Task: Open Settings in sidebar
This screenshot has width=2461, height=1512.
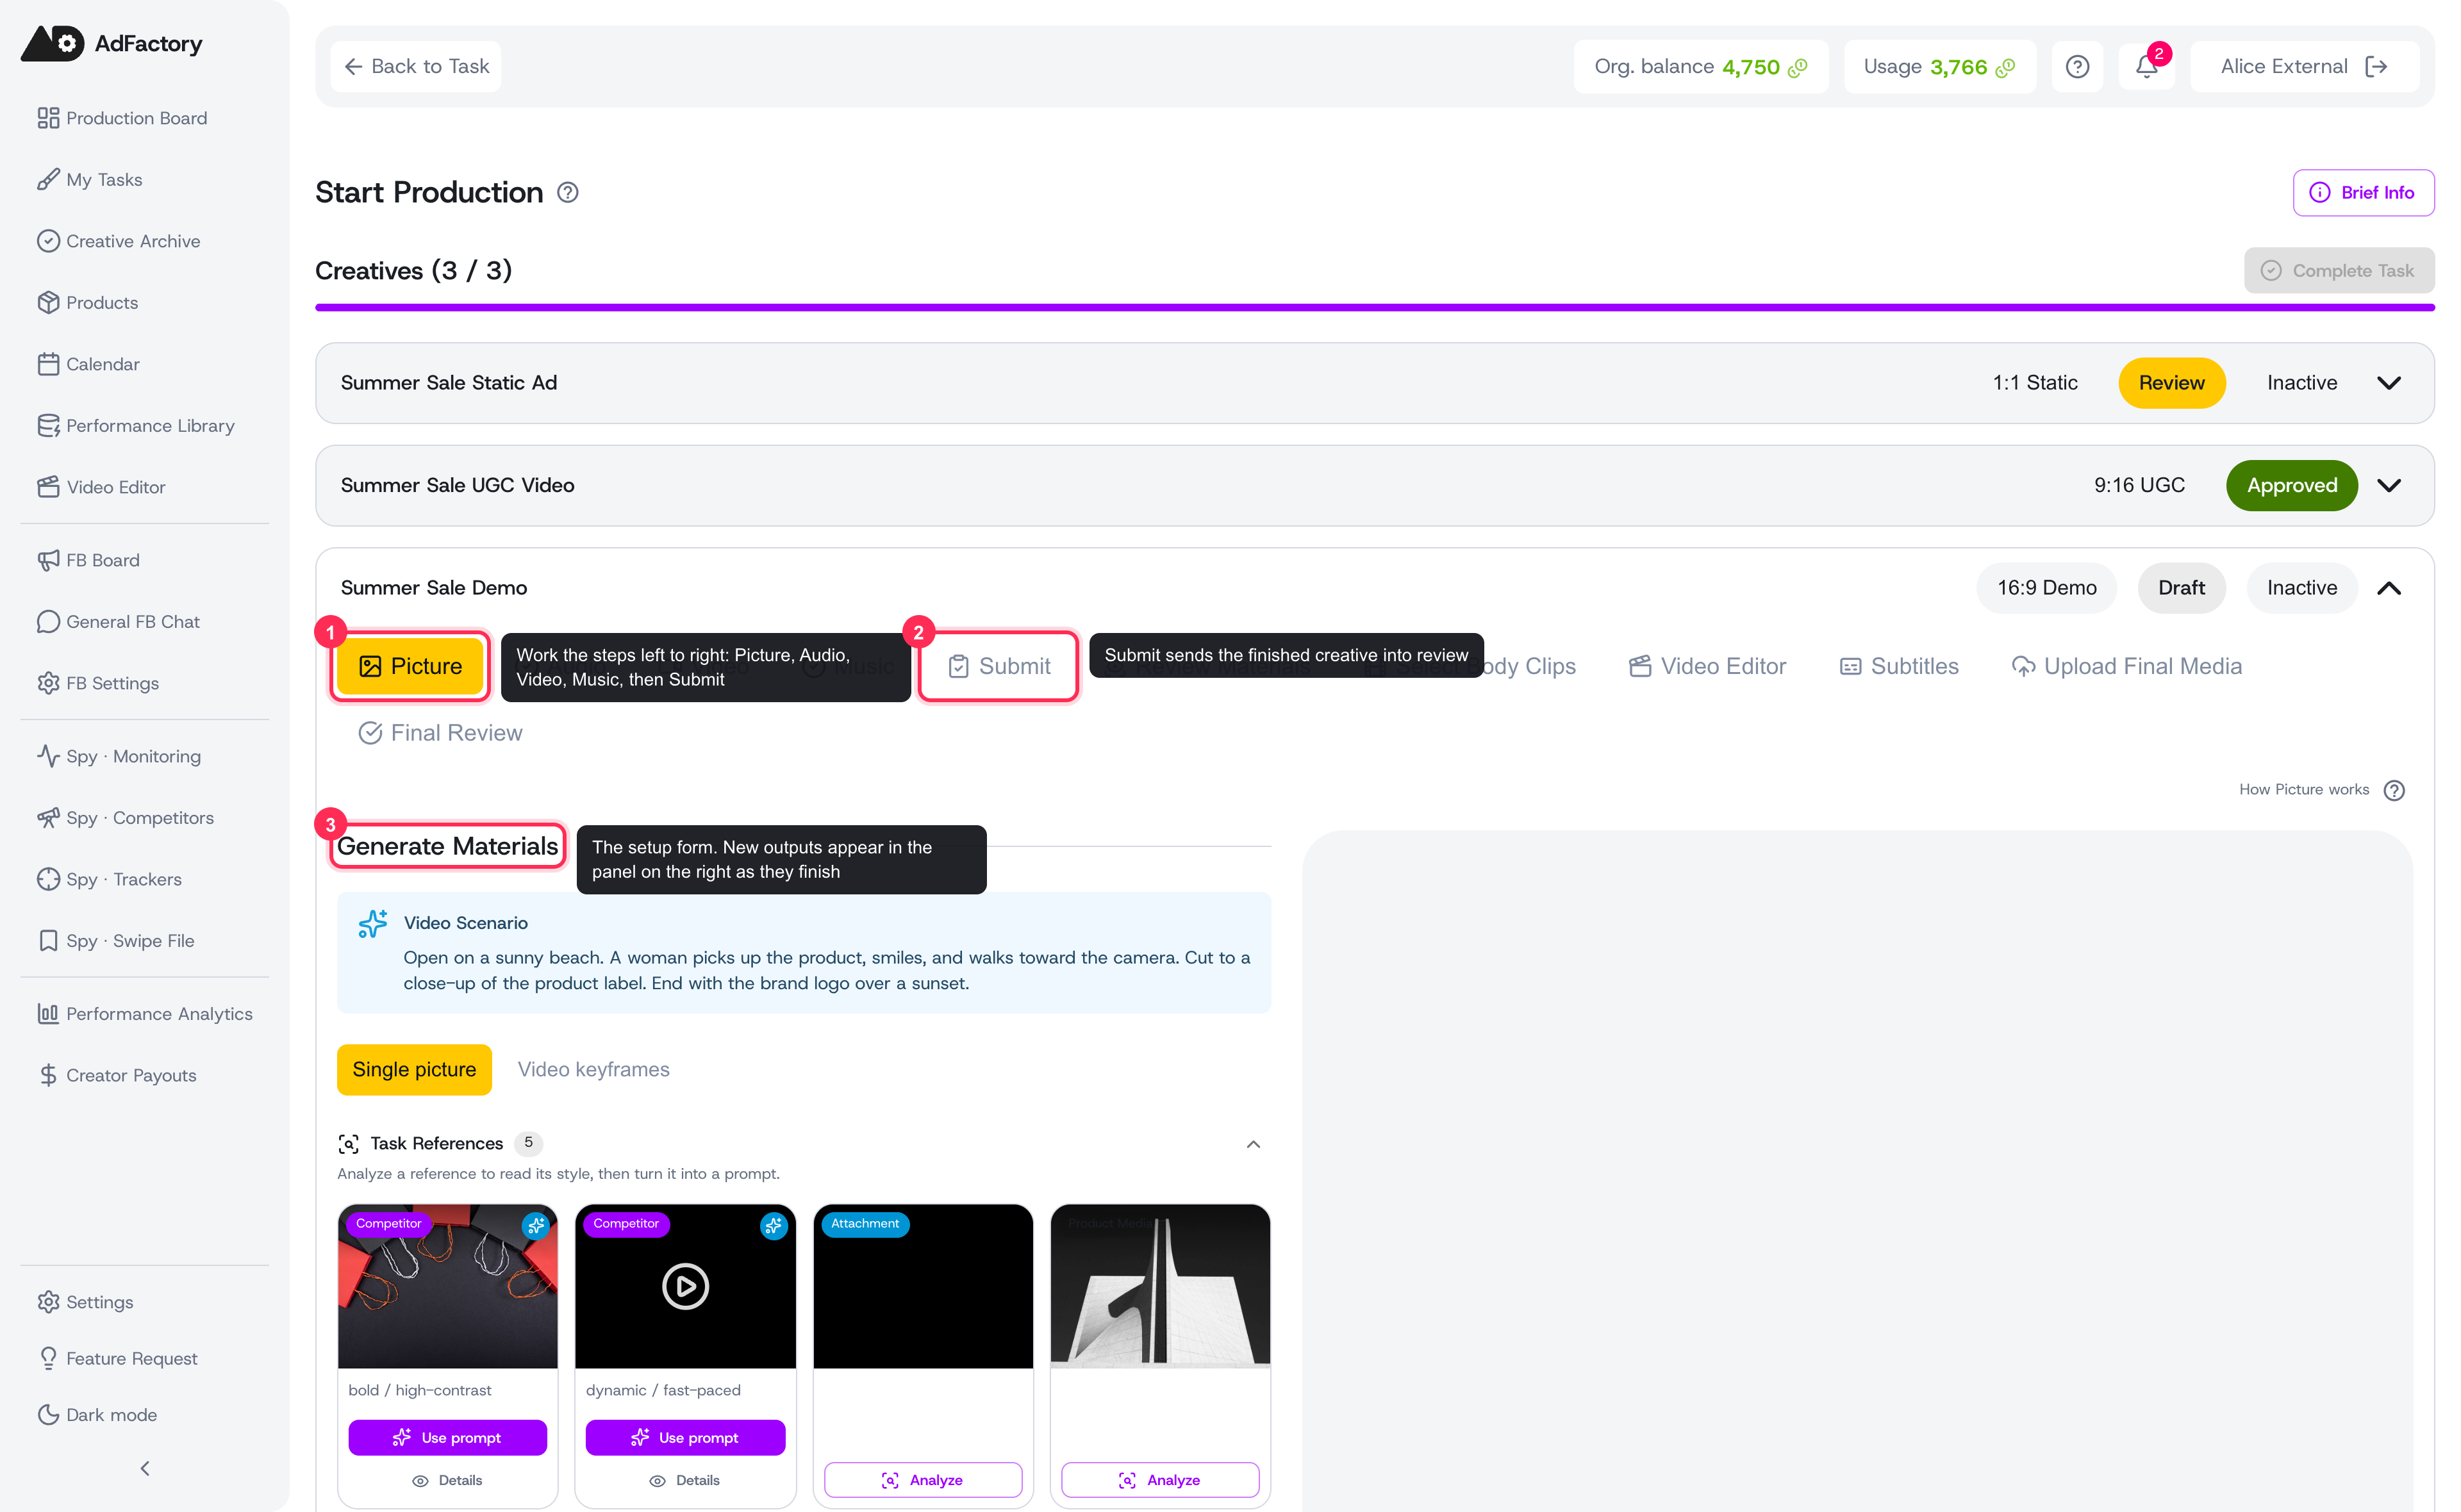Action: click(85, 1302)
